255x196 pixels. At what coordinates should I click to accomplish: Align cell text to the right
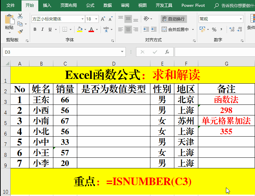[136, 29]
